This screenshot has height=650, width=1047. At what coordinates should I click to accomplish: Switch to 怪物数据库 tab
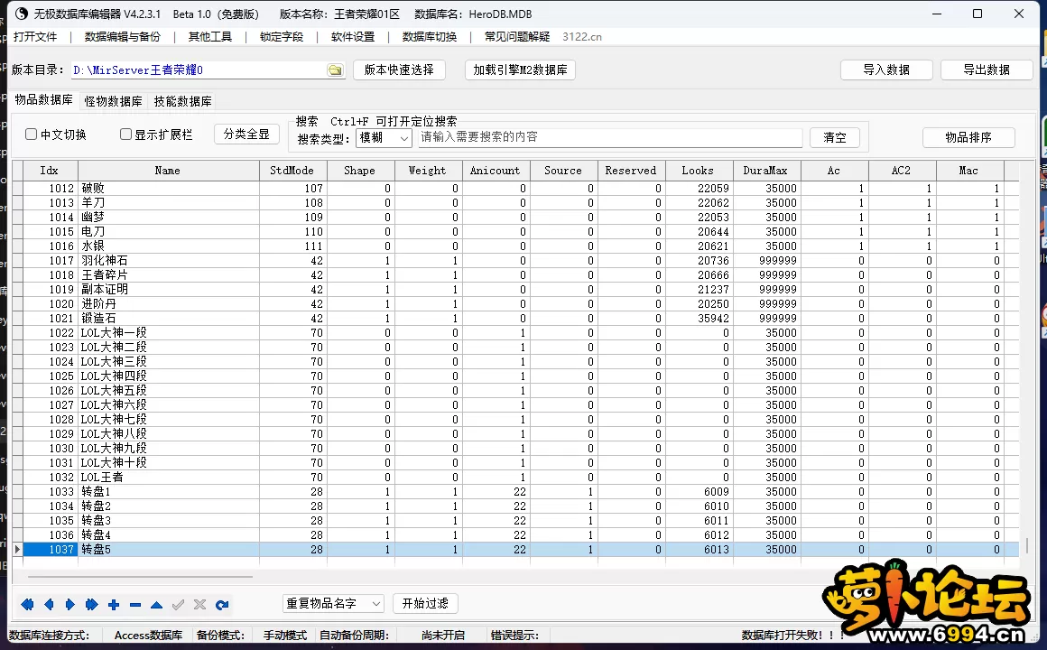(x=114, y=101)
